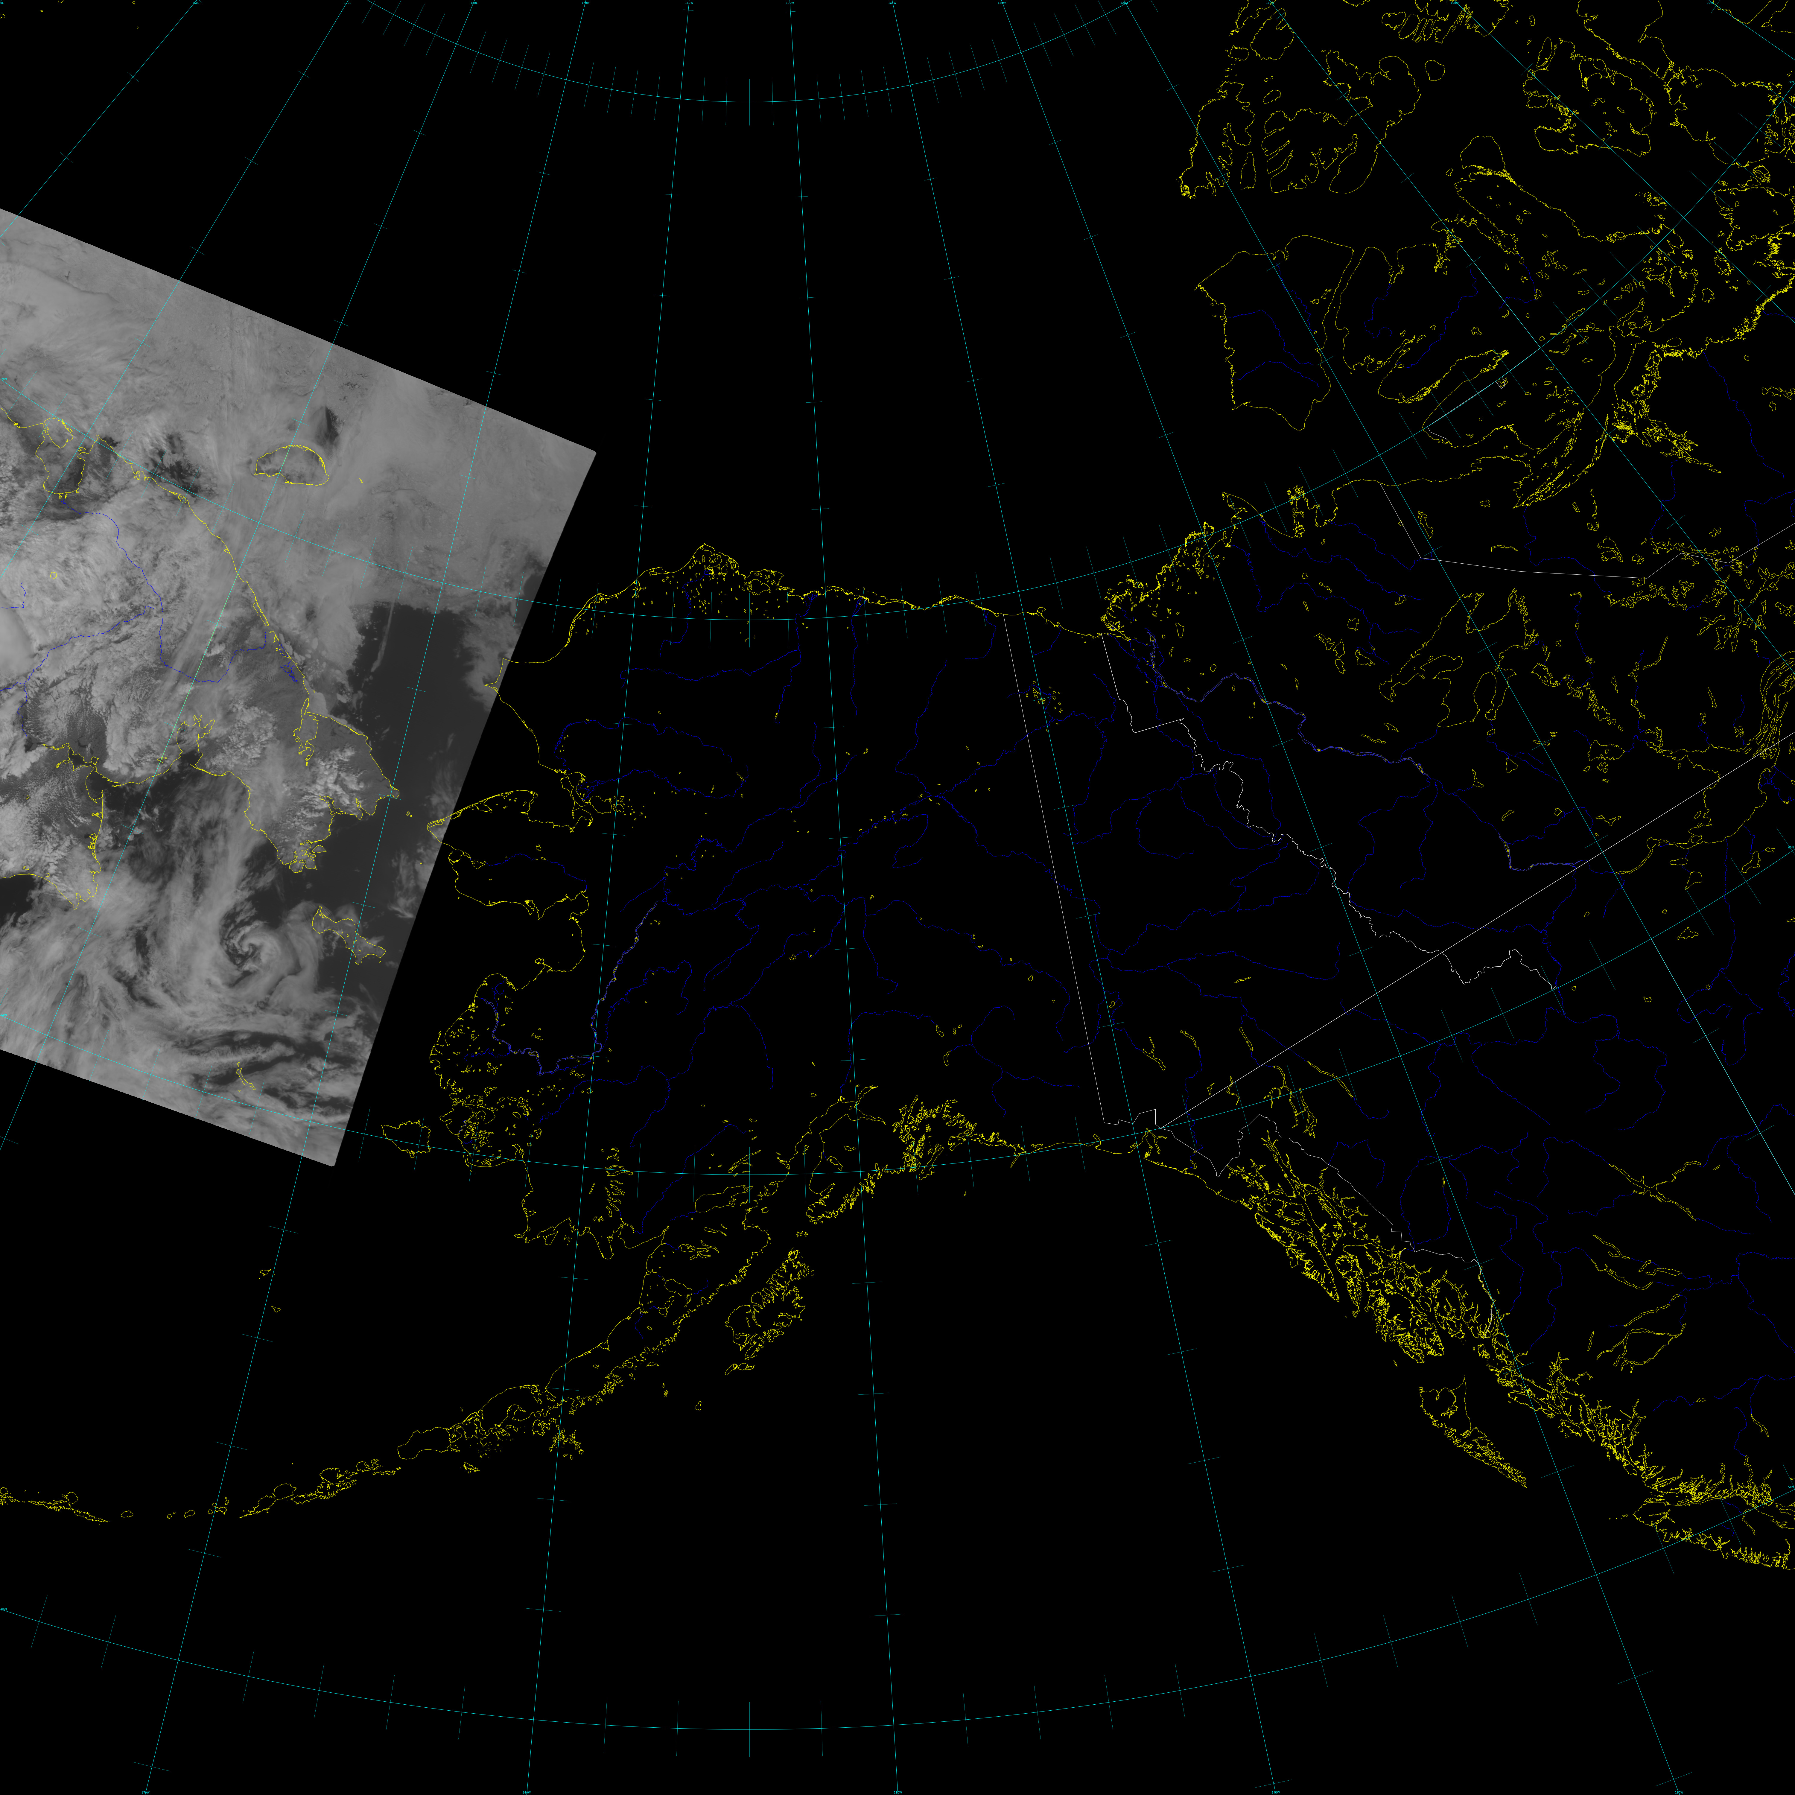Select the 180E longitude label

point(474,3)
